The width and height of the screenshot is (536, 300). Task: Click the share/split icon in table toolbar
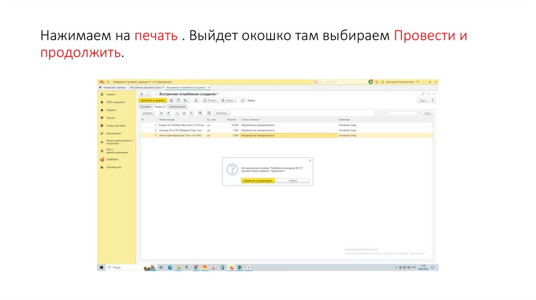[x=191, y=113]
